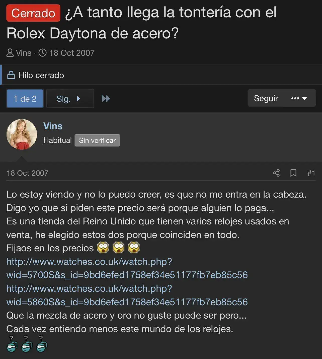Click Vins avatar picture
The width and height of the screenshot is (322, 359).
pyautogui.click(x=22, y=134)
